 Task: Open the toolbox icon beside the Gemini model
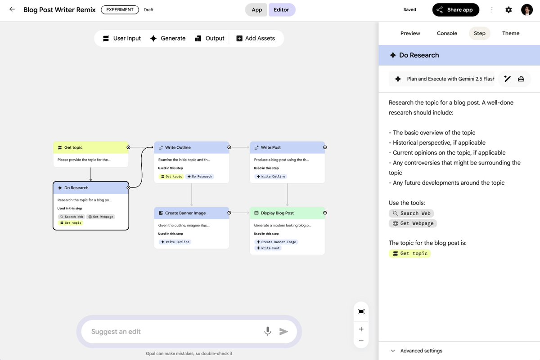click(x=521, y=78)
